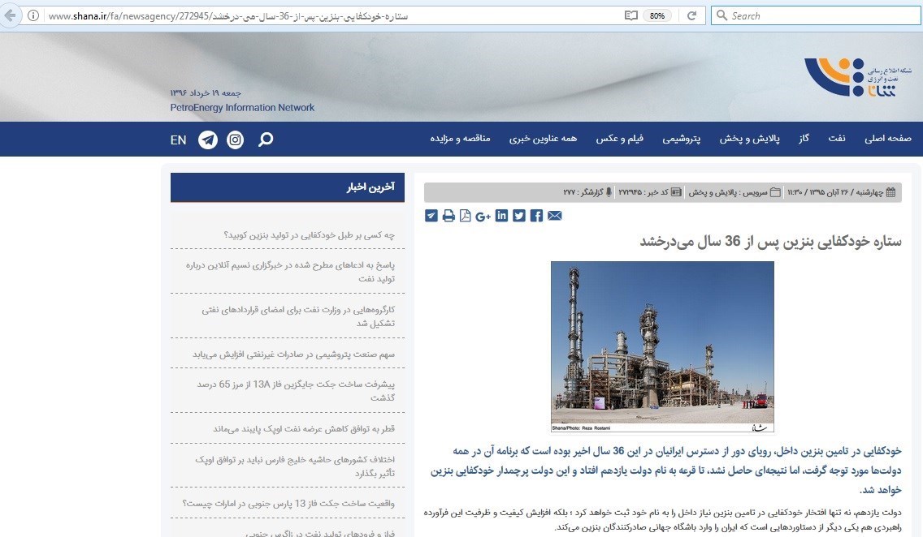Share article via email envelope icon
The height and width of the screenshot is (537, 923).
click(x=555, y=216)
